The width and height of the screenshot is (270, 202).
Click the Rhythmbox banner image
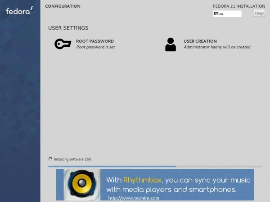155,184
